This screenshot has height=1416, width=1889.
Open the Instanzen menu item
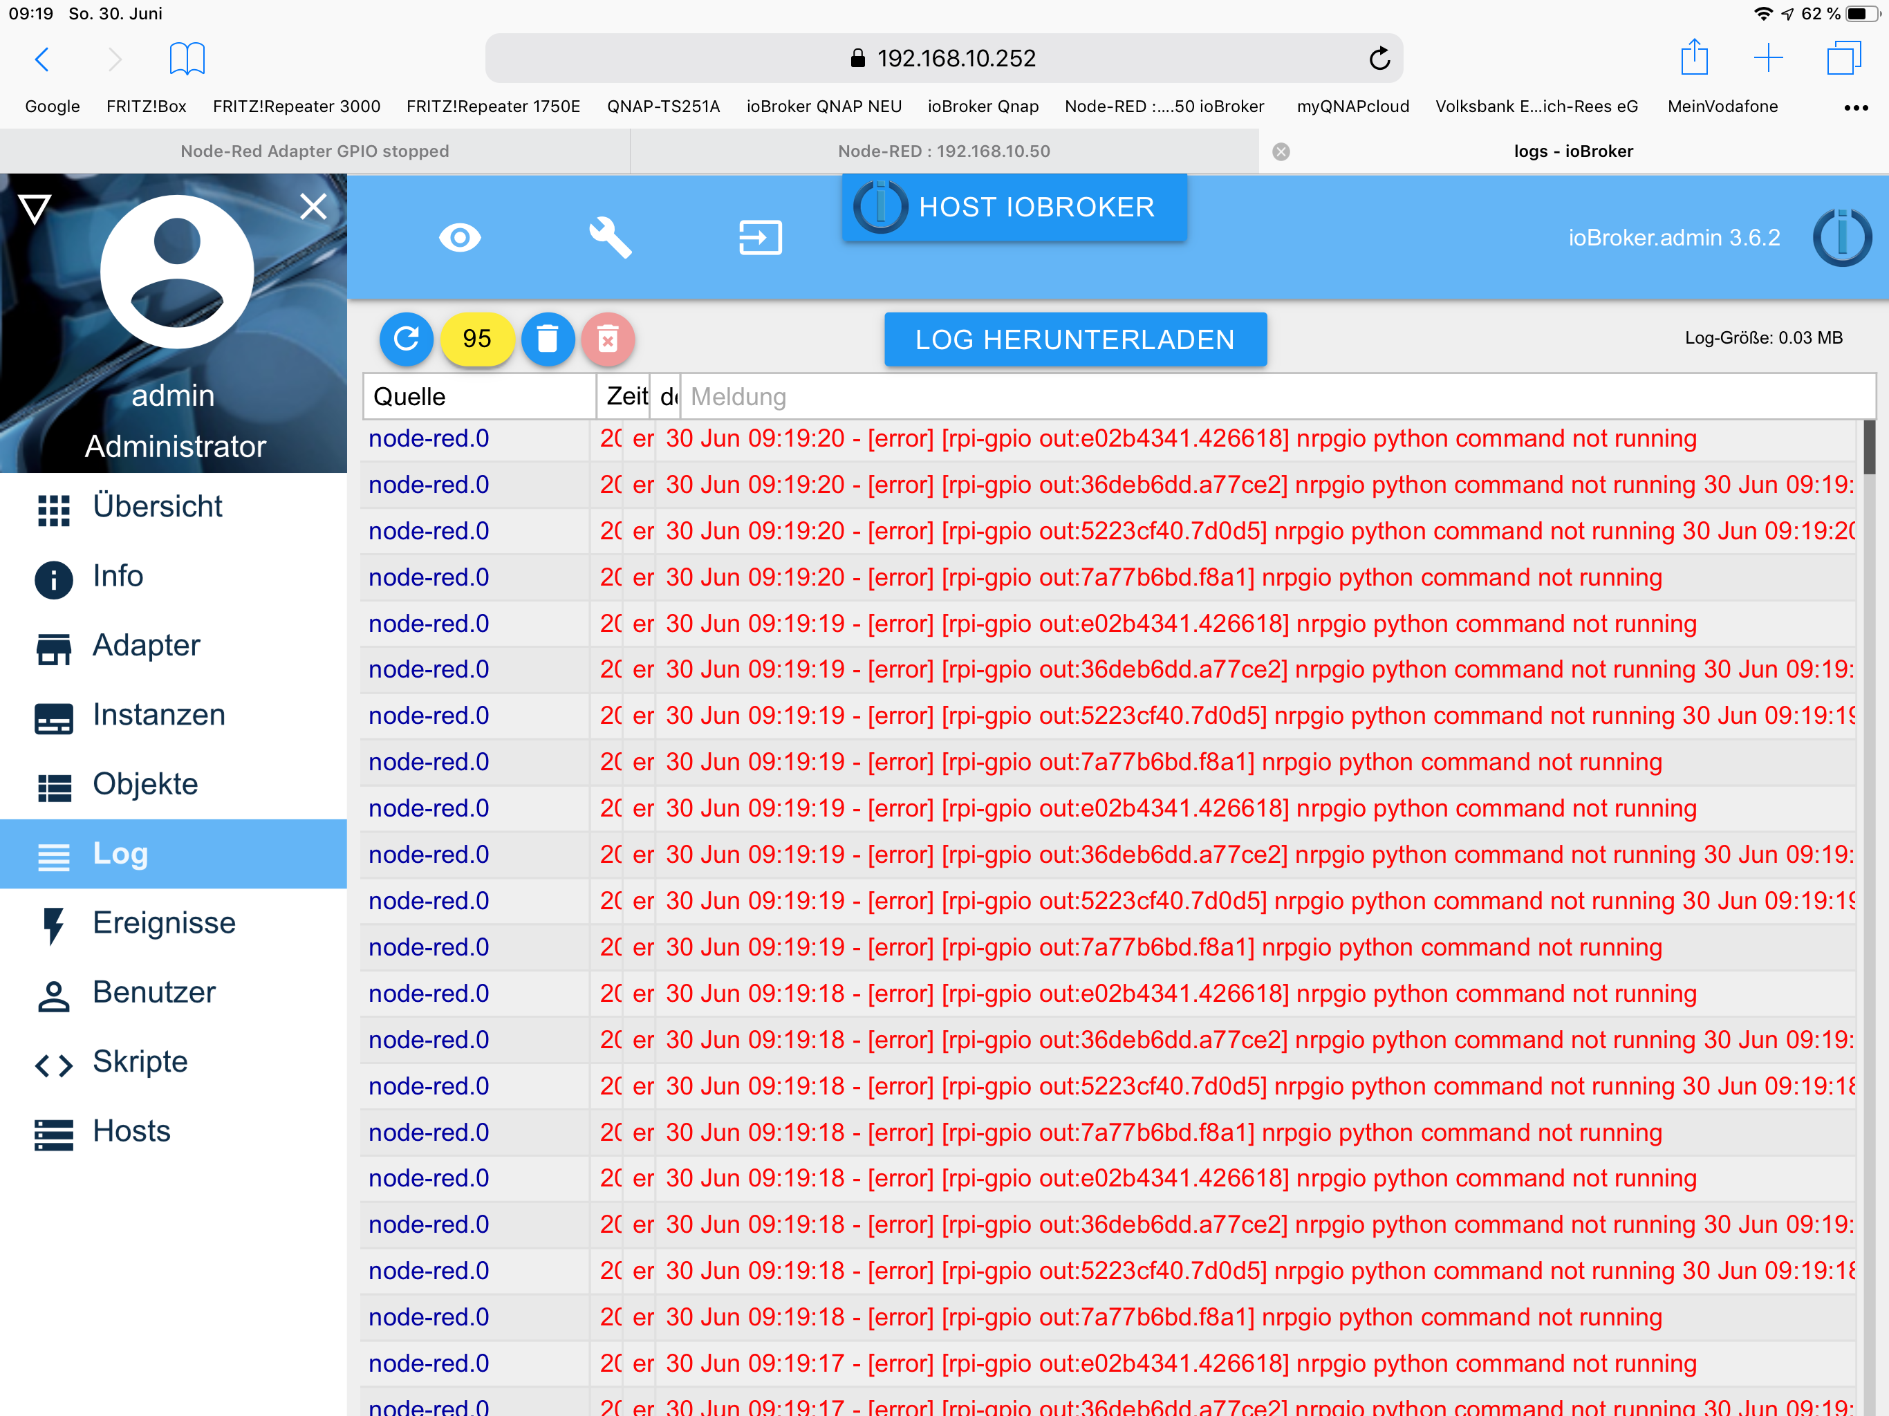click(159, 715)
